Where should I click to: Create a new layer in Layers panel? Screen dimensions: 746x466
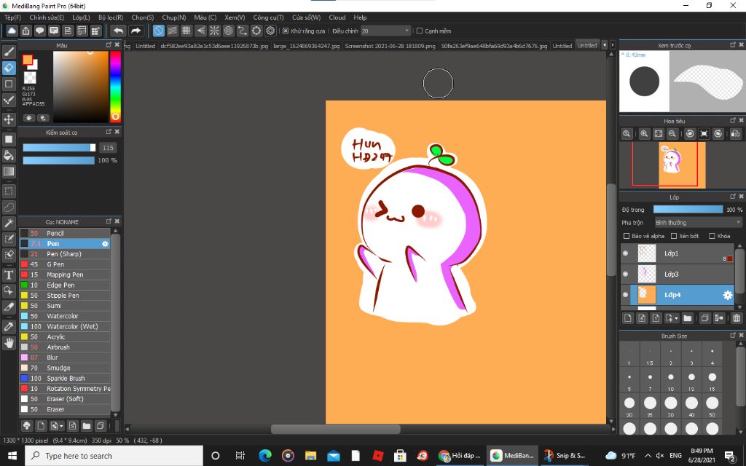pyautogui.click(x=627, y=318)
